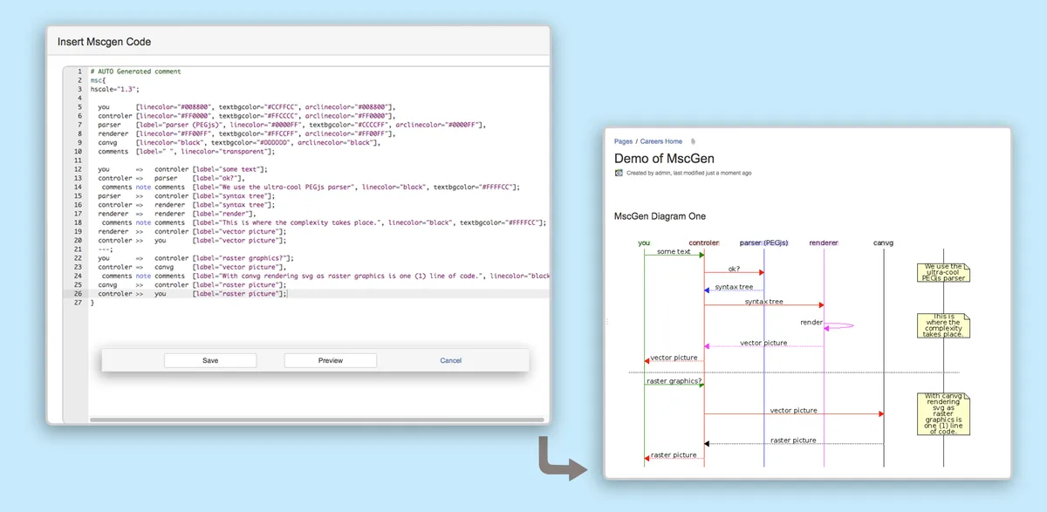The width and height of the screenshot is (1047, 512).
Task: Click the 'render' self-loop label
Action: pyautogui.click(x=811, y=322)
